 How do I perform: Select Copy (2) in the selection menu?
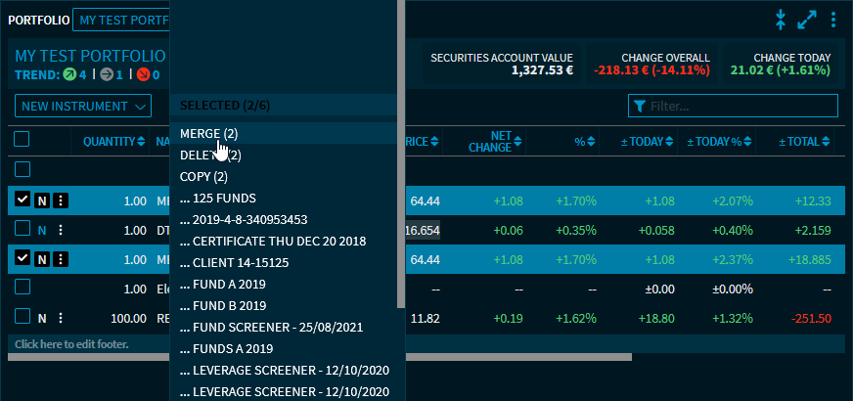[203, 177]
